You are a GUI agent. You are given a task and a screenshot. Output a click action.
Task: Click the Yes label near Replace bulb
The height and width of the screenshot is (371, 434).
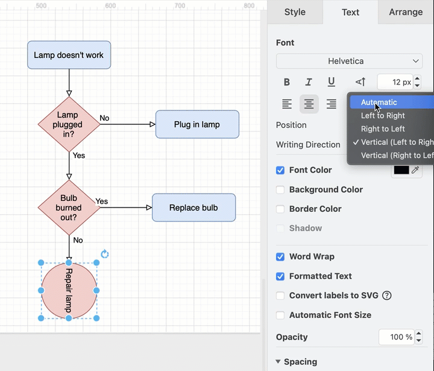[x=102, y=201]
